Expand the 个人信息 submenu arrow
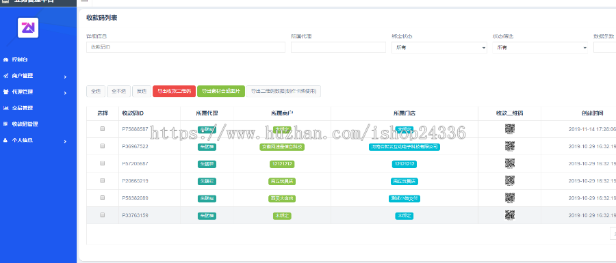 pyautogui.click(x=65, y=141)
